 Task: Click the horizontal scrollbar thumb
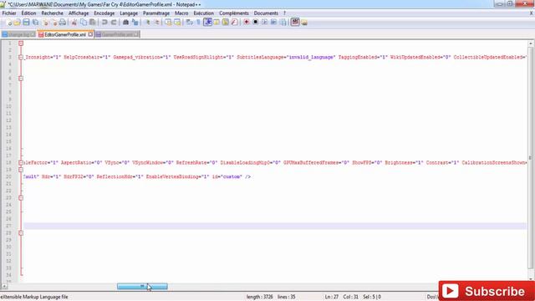coord(142,286)
